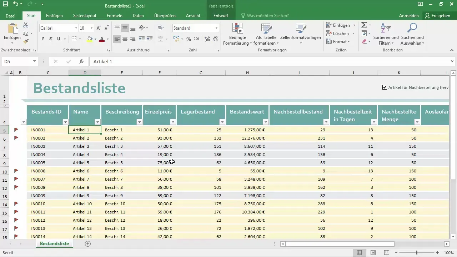Open the Daten ribbon tab
This screenshot has width=457, height=257.
tap(138, 16)
